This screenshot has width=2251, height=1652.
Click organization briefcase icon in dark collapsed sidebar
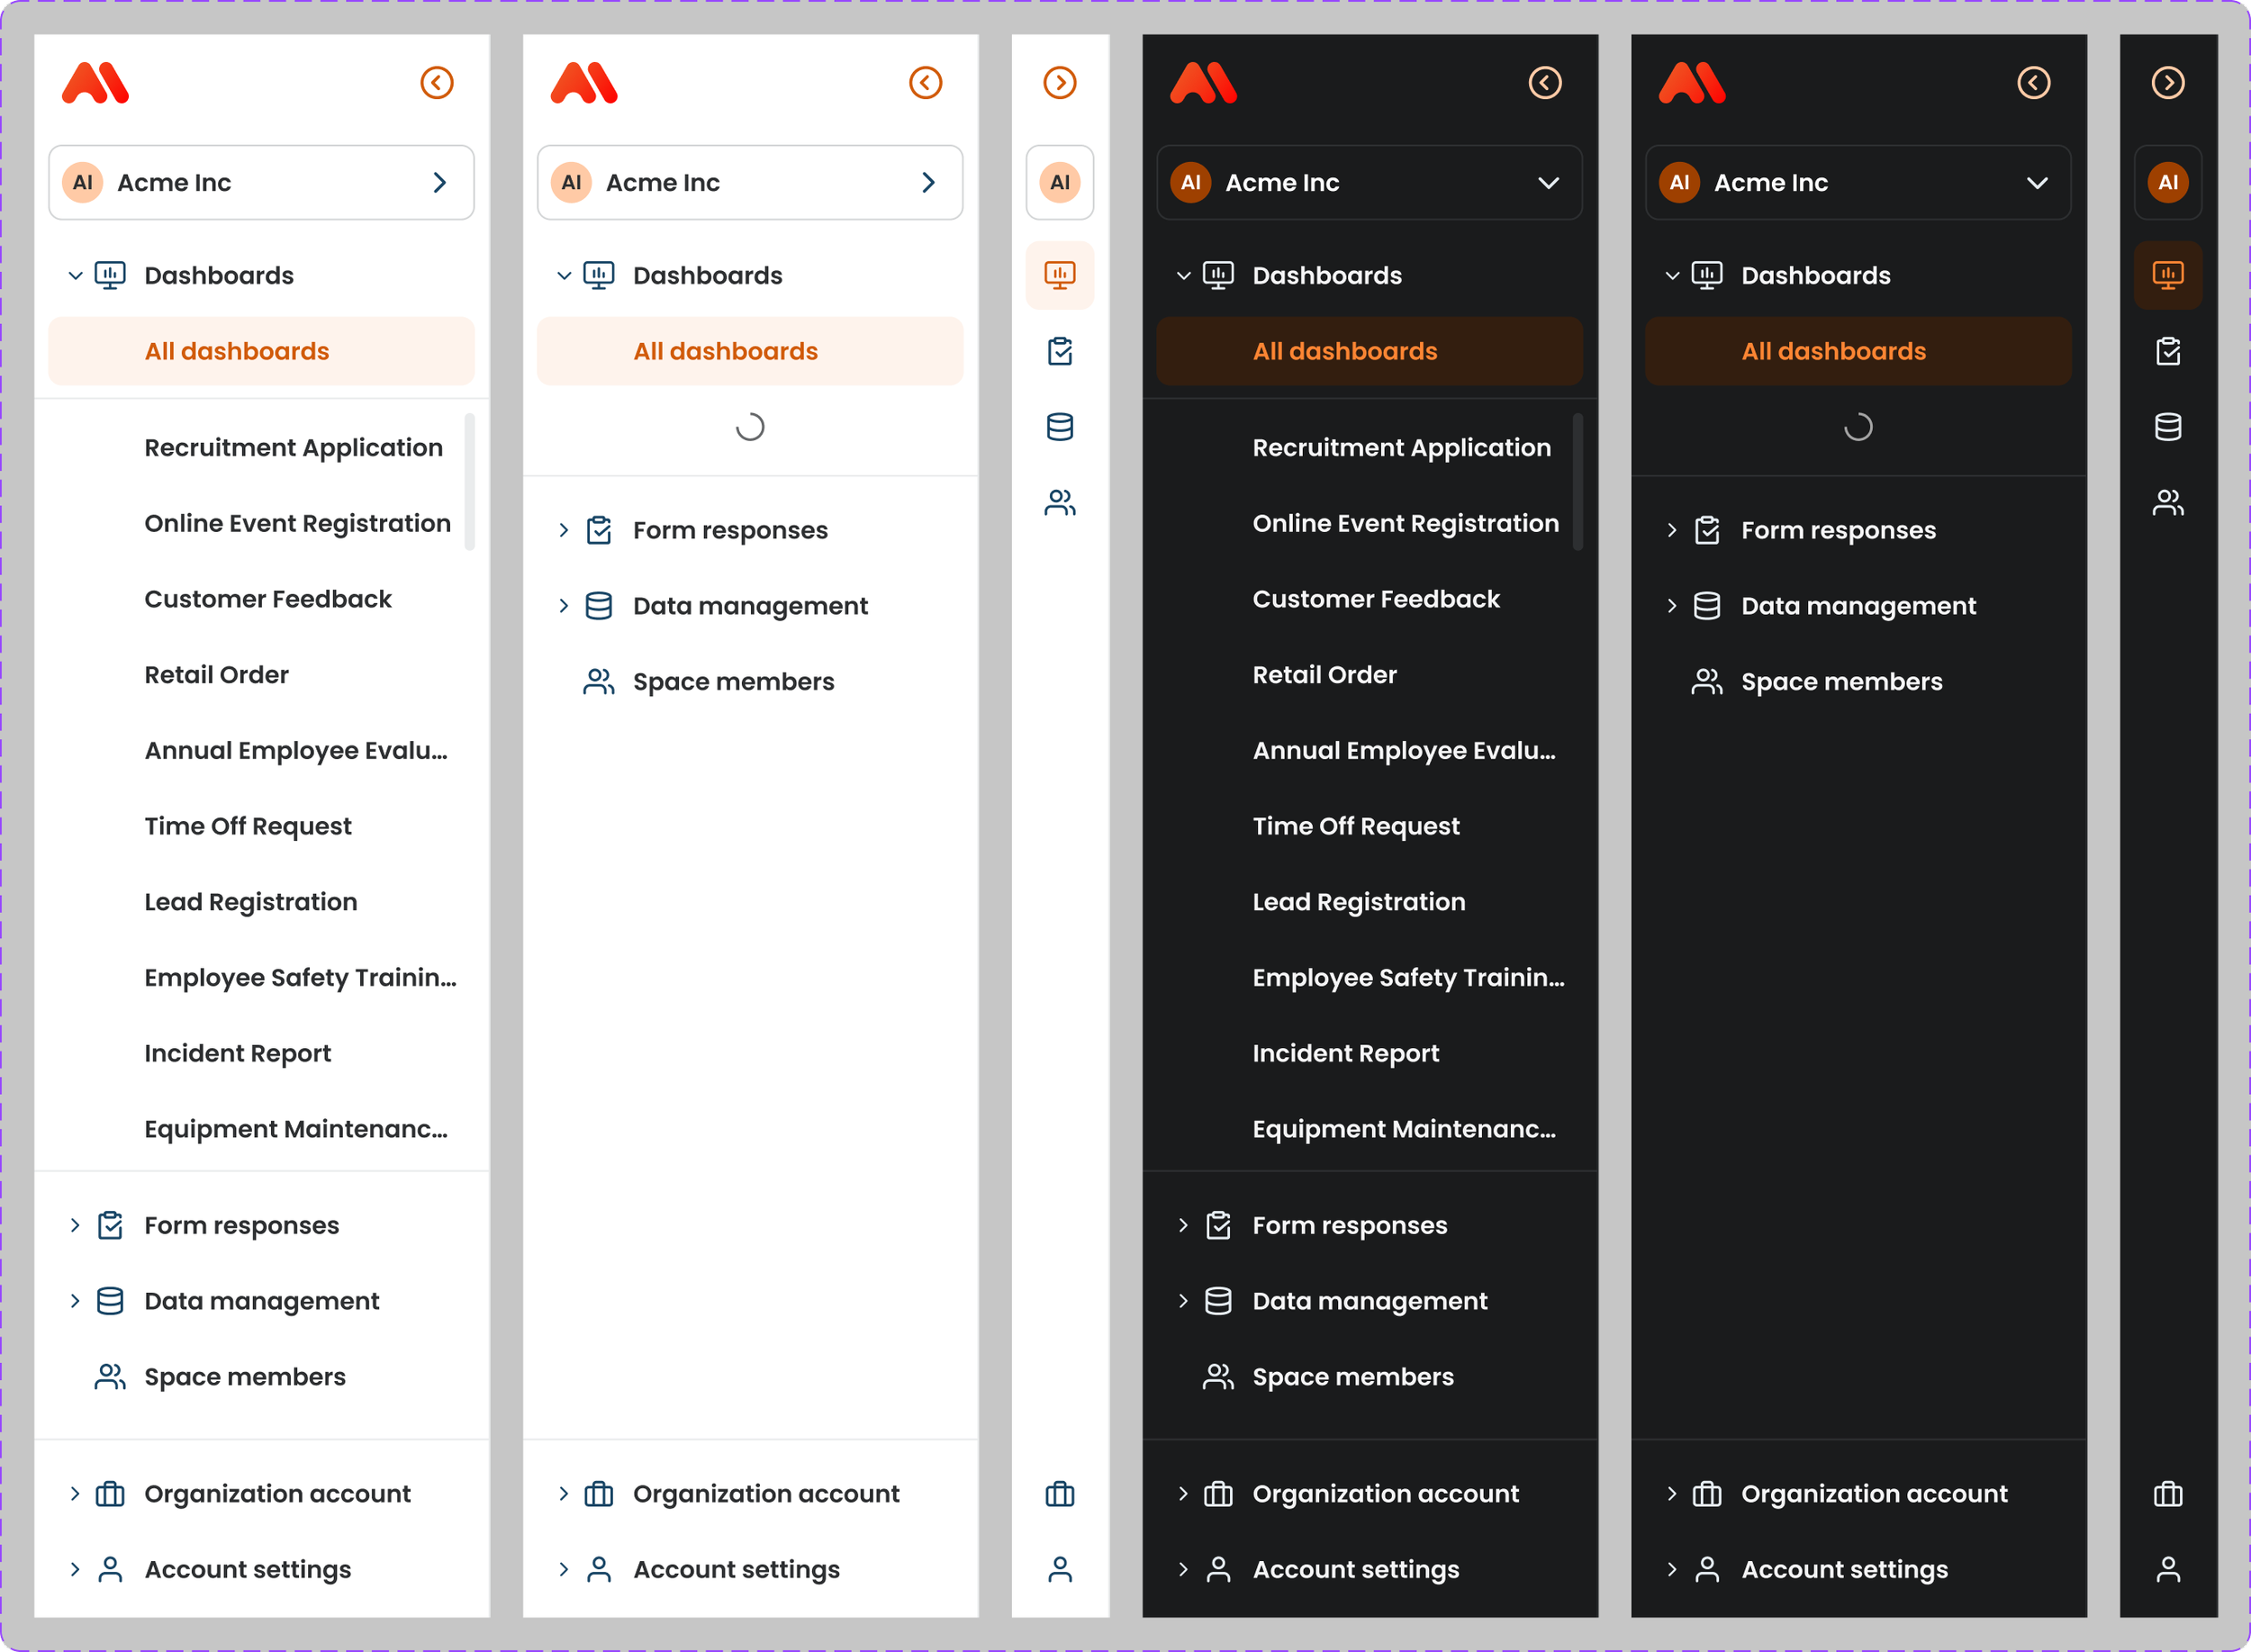pos(2167,1494)
